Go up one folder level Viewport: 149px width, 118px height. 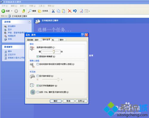[x=24, y=11]
